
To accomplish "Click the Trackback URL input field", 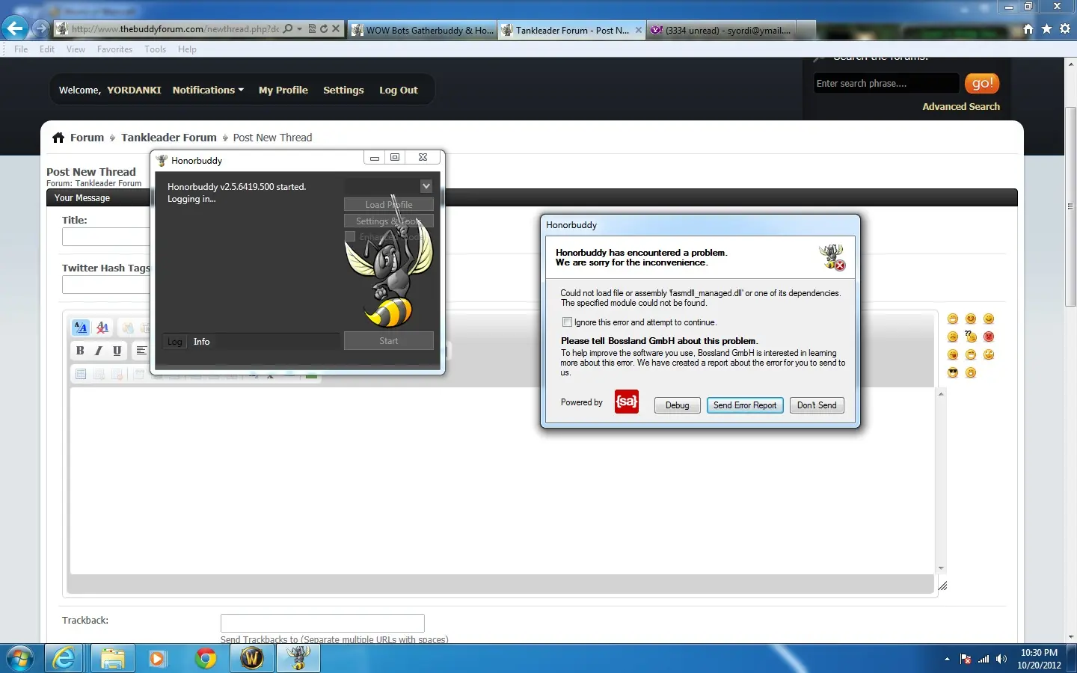I will click(322, 624).
